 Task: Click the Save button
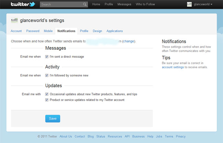pos(52,119)
